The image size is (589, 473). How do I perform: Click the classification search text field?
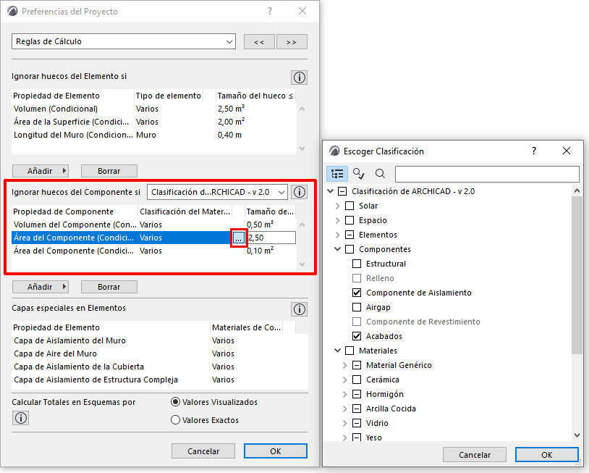tap(487, 174)
